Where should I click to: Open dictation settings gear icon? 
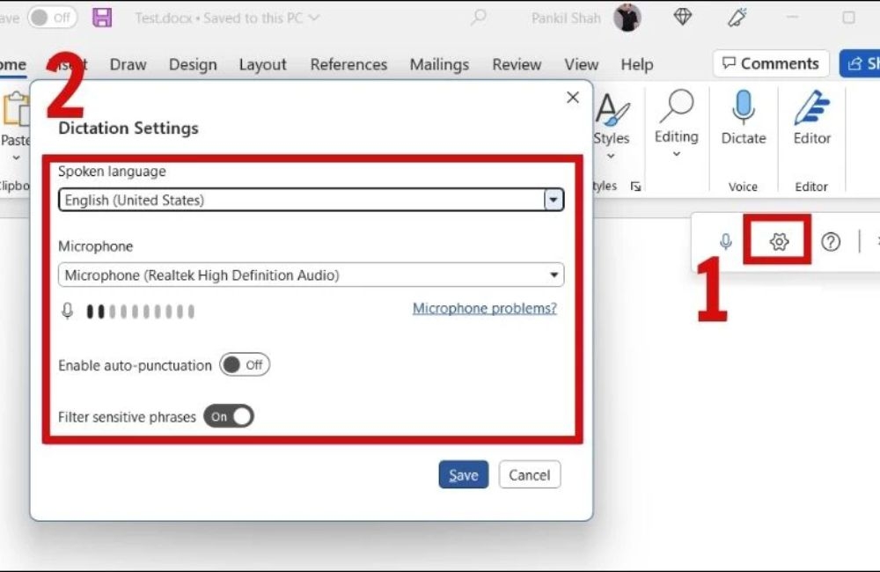point(779,242)
